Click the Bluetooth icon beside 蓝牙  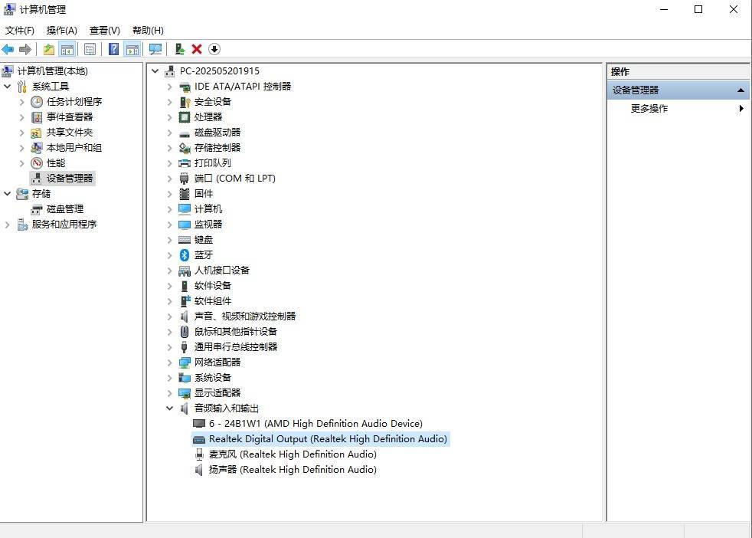point(185,255)
